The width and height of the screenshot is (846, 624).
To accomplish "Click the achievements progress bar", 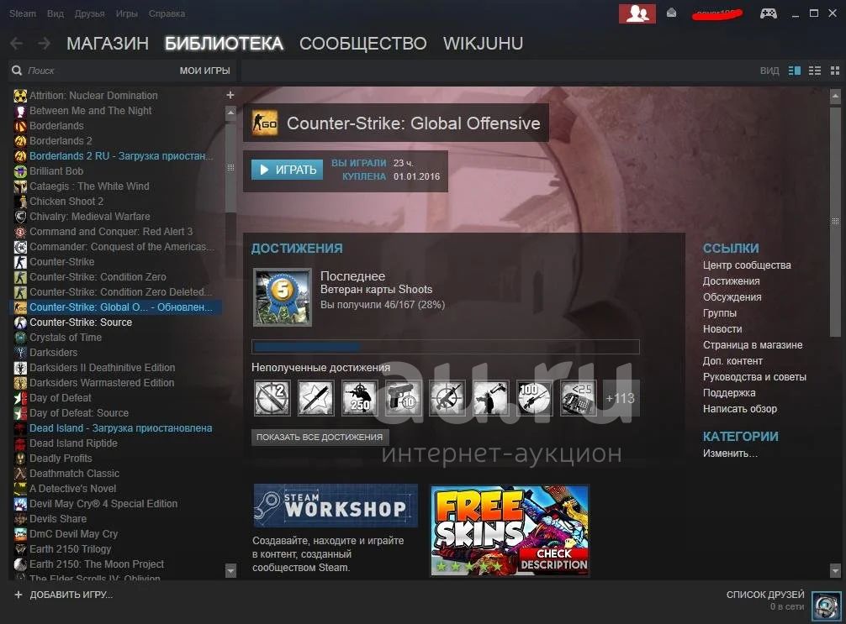I will [x=445, y=347].
